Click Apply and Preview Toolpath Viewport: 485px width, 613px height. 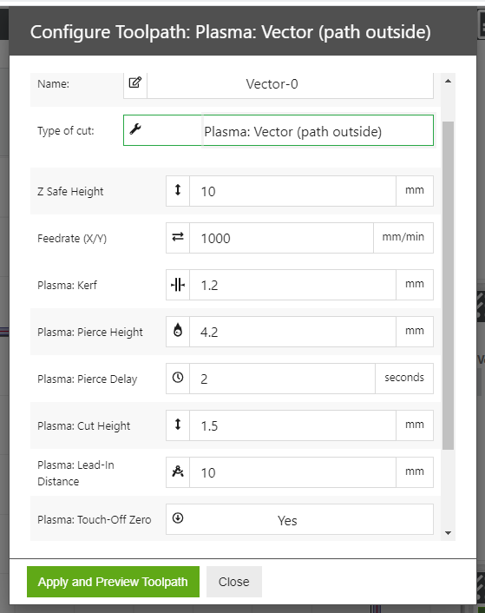[x=113, y=582]
